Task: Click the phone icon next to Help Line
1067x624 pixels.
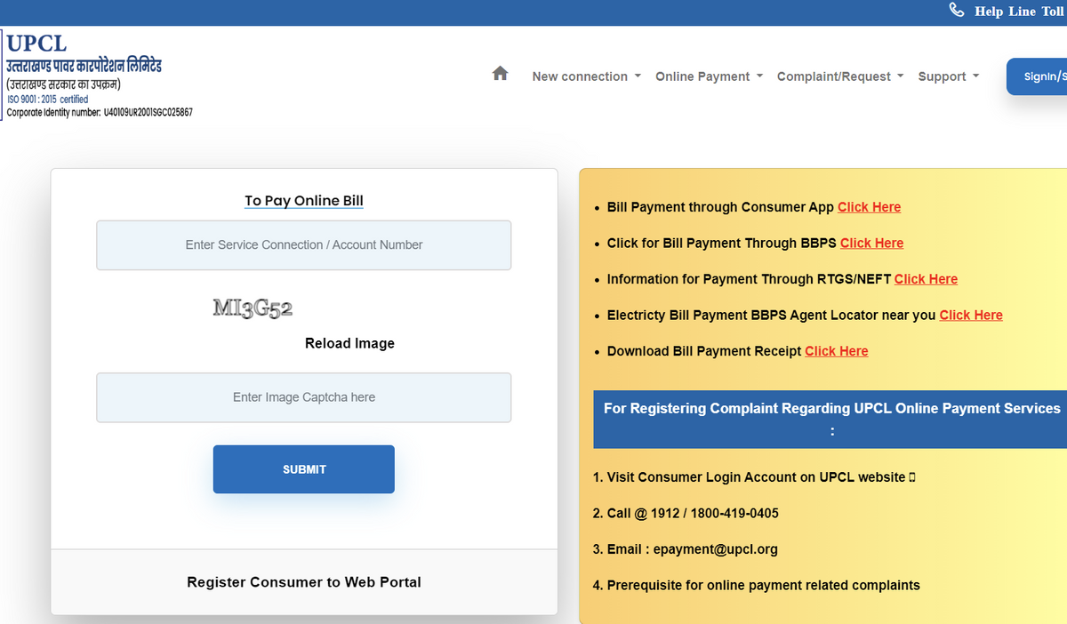Action: pyautogui.click(x=957, y=10)
